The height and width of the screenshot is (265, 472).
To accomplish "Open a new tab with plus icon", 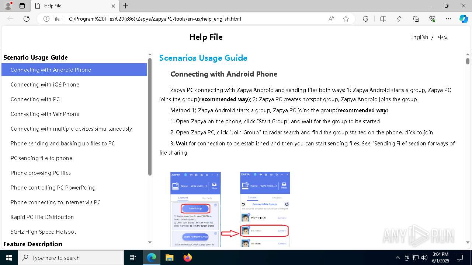I will [x=126, y=6].
